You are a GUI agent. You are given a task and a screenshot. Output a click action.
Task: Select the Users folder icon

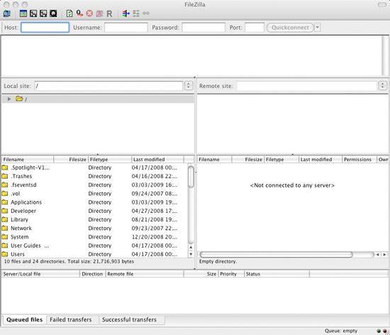(5, 254)
